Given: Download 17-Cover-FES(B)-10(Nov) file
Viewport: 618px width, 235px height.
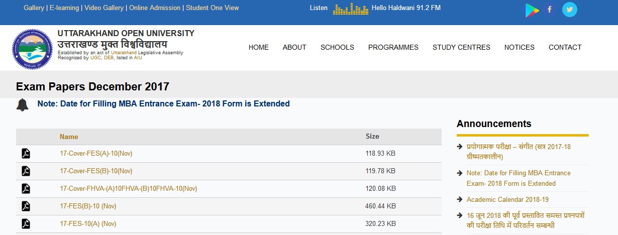Looking at the screenshot, I should click(95, 171).
